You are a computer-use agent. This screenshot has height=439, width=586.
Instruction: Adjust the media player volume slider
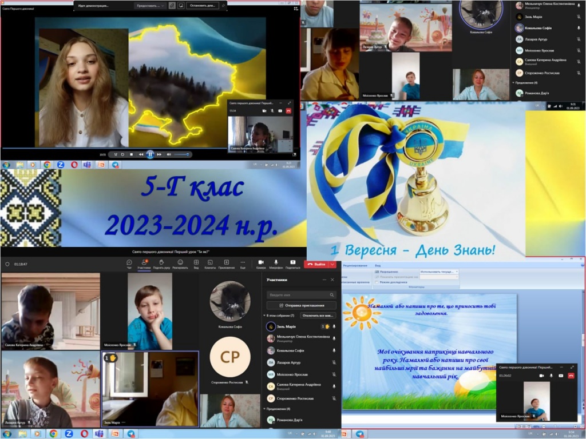[182, 154]
